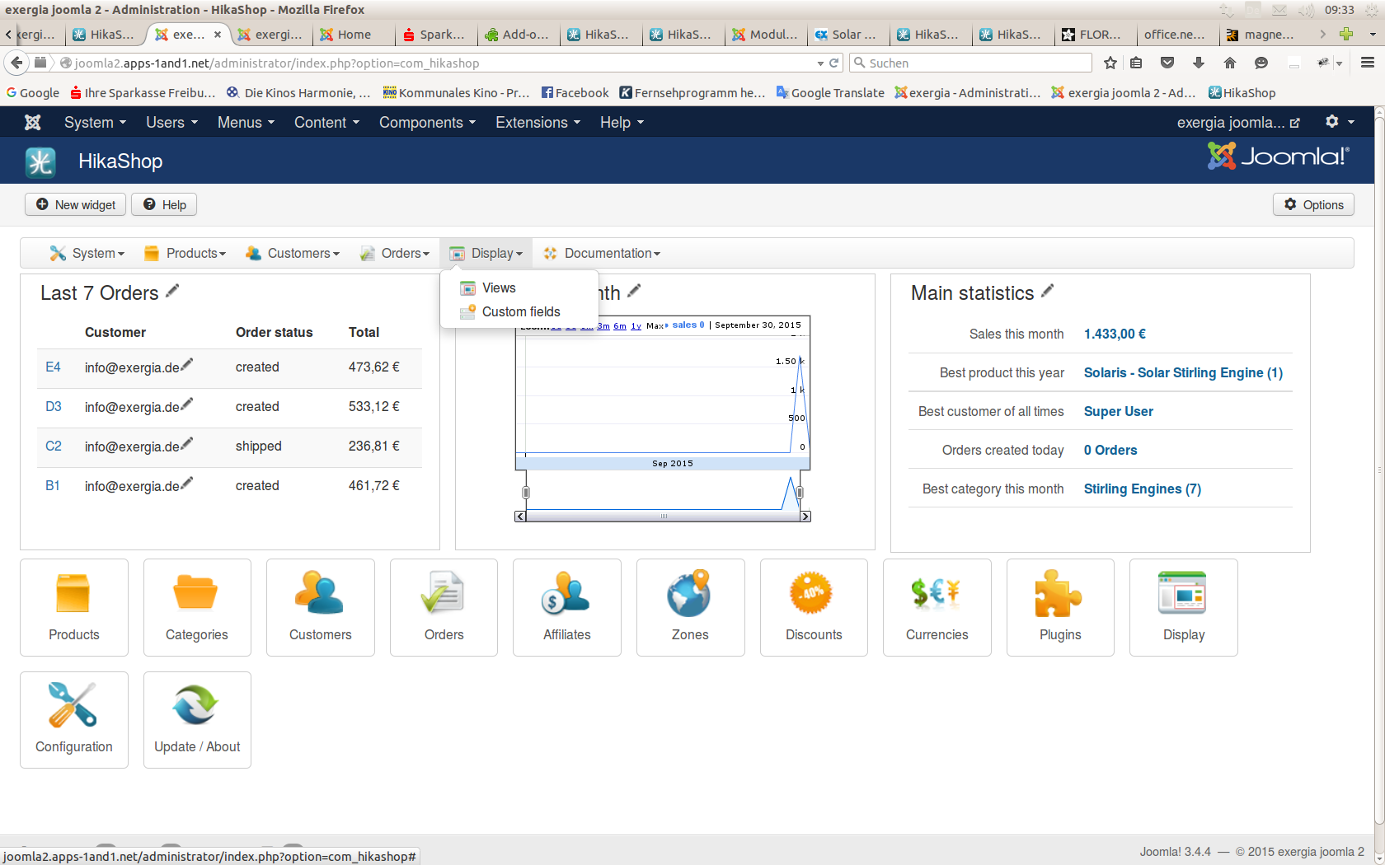Expand HikaShop Customers menu

292,254
